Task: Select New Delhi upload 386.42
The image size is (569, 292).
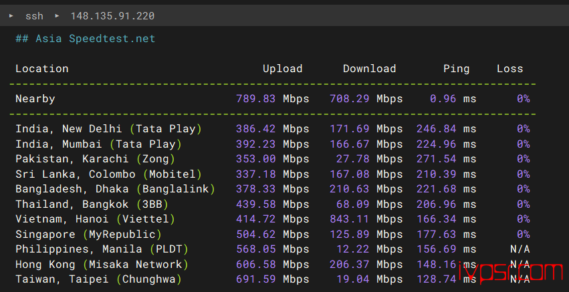Action: pos(256,129)
